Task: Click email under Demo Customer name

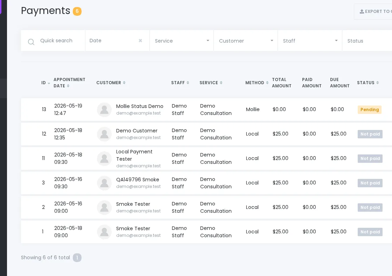Action: click(138, 138)
